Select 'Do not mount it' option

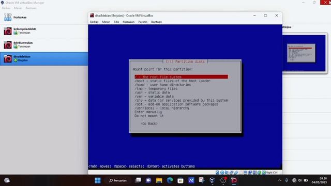tap(149, 116)
